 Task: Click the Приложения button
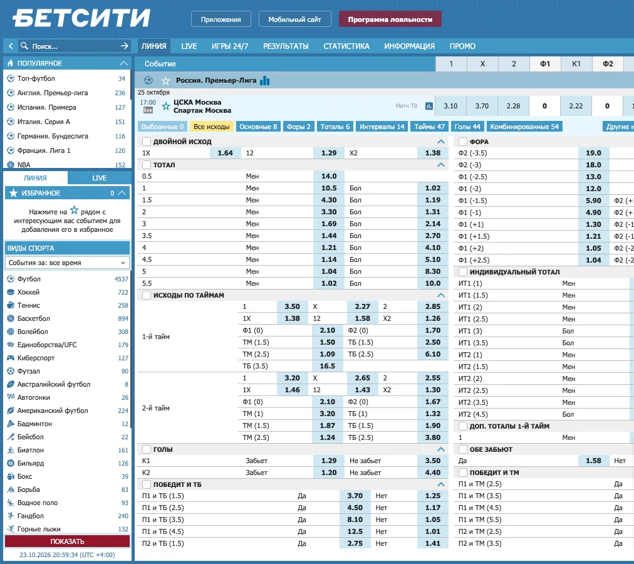click(221, 19)
